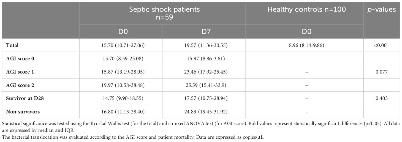Select the "Healthy controls n=100" column header
This screenshot has width=402, height=142.
tap(306, 9)
